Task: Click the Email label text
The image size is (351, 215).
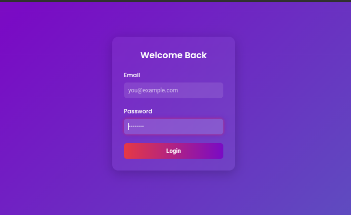Action: 132,75
